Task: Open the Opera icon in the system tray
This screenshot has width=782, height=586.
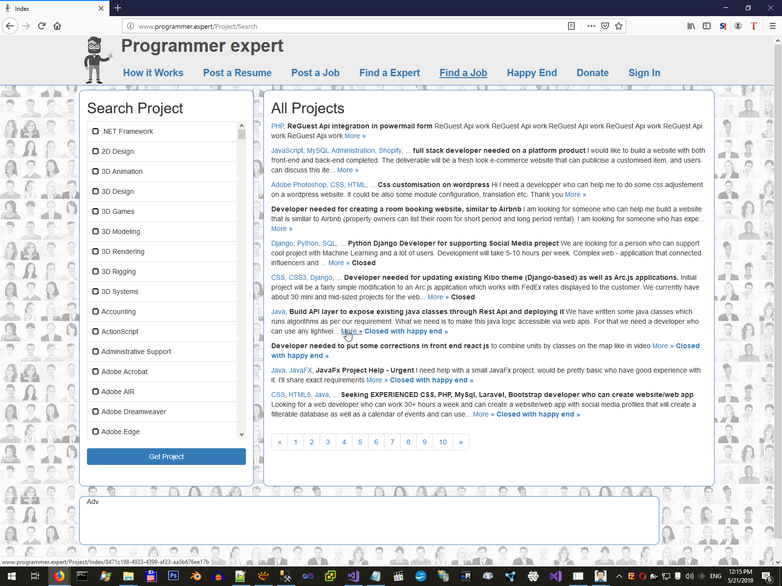Action: pos(643,576)
